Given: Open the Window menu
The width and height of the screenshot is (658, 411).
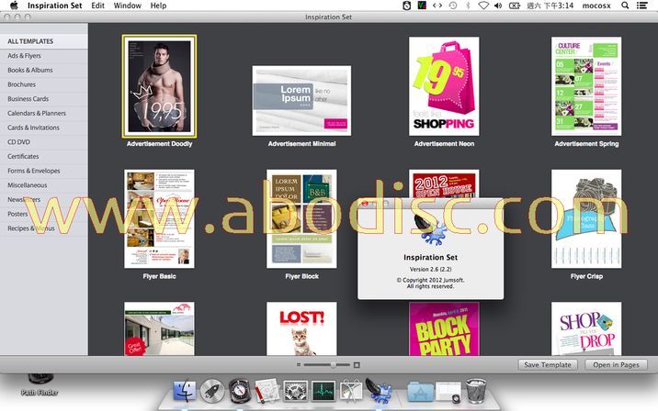Looking at the screenshot, I should (127, 6).
